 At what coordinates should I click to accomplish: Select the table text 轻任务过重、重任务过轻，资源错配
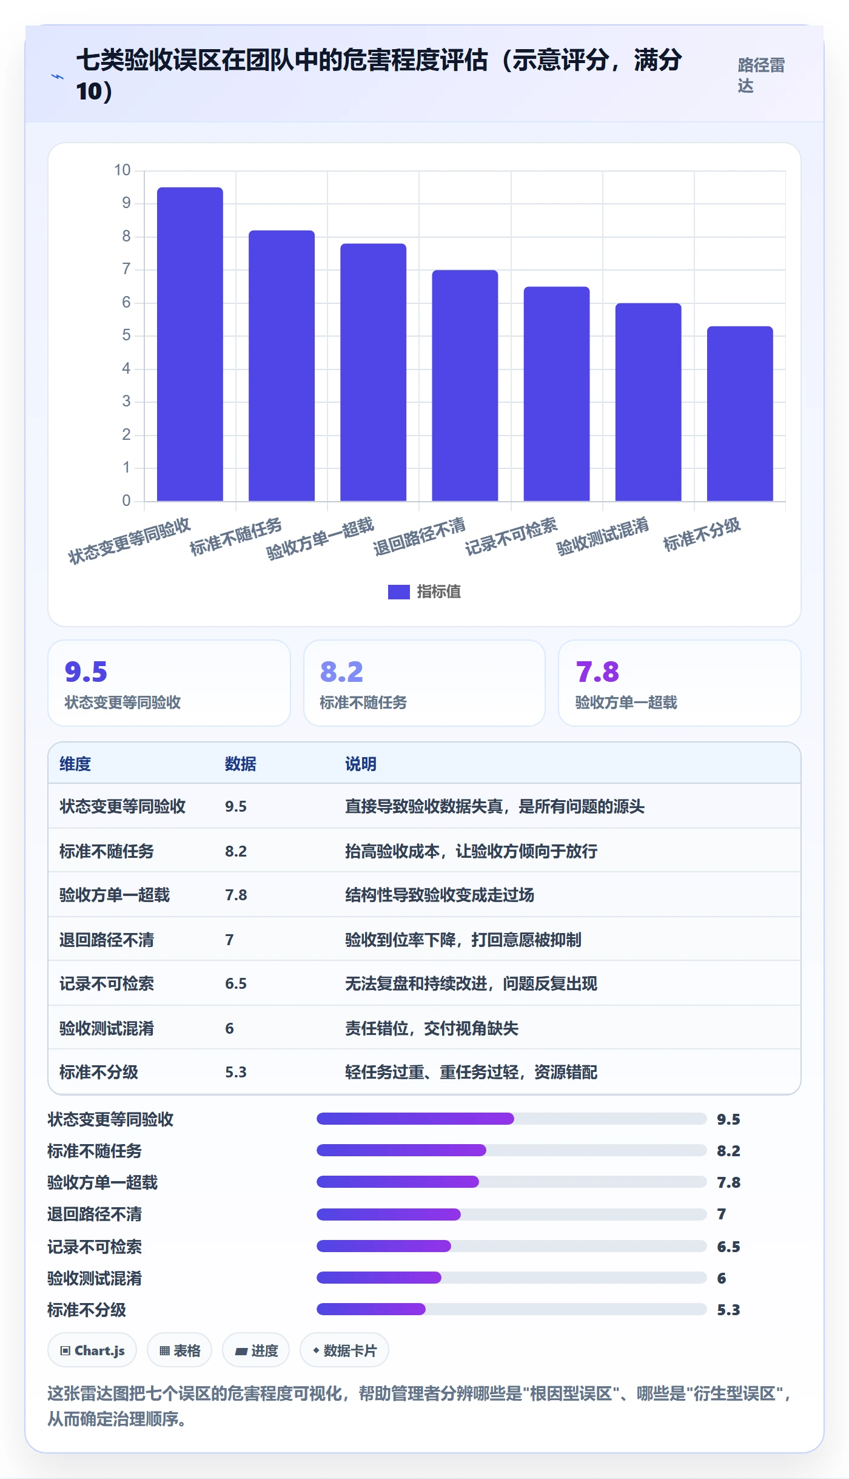(471, 1072)
